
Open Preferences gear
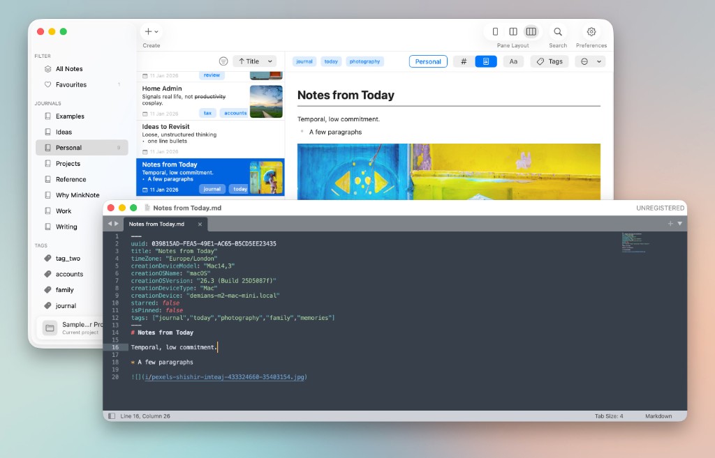pyautogui.click(x=591, y=32)
